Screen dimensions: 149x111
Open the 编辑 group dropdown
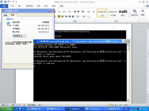143,13
